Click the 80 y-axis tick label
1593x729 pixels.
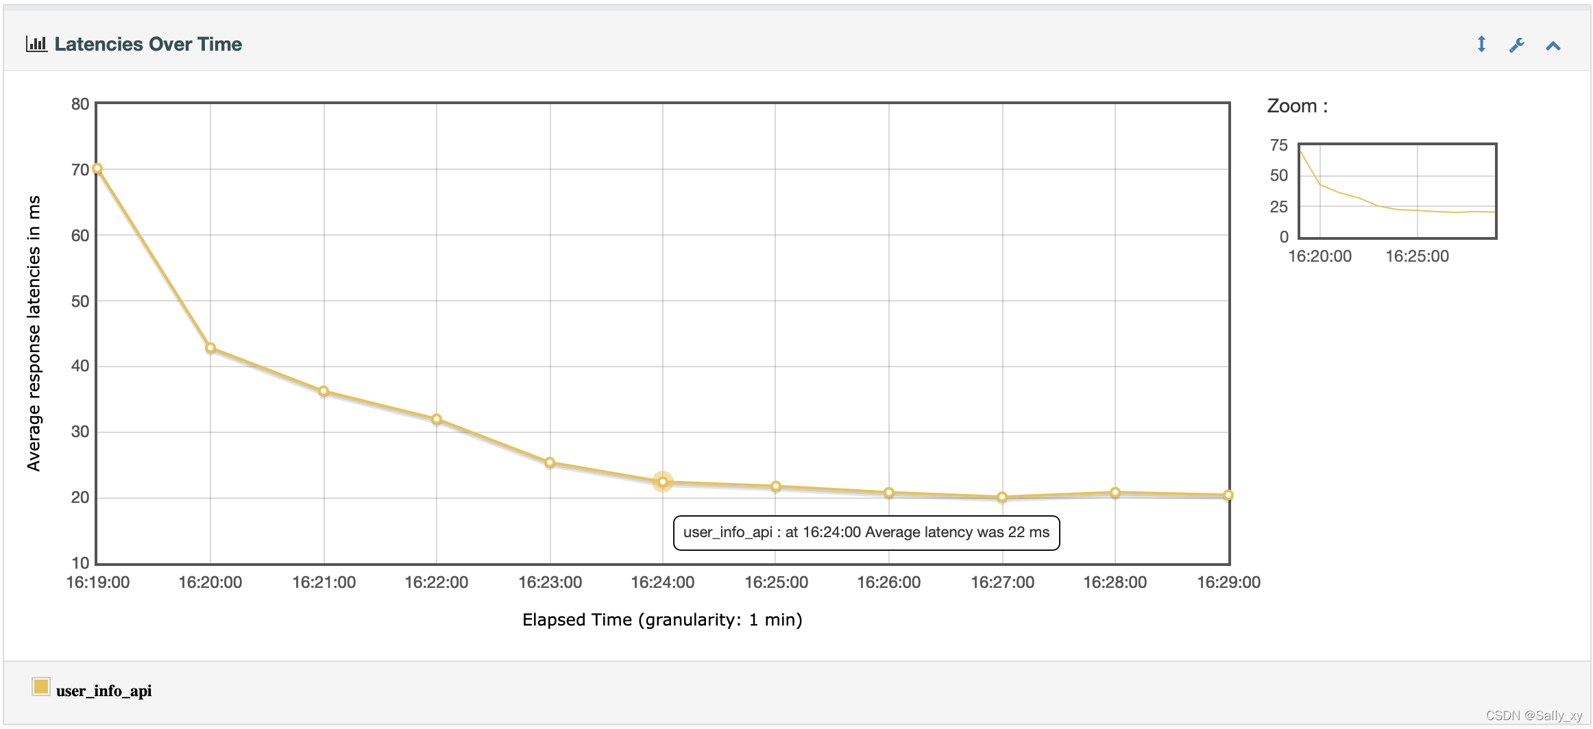tap(80, 104)
